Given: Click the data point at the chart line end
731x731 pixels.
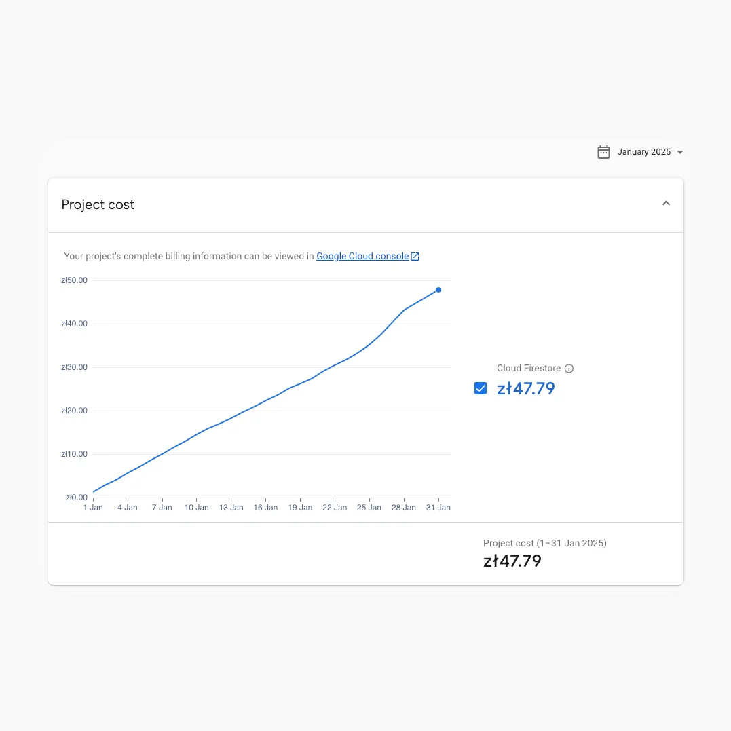Looking at the screenshot, I should point(438,290).
